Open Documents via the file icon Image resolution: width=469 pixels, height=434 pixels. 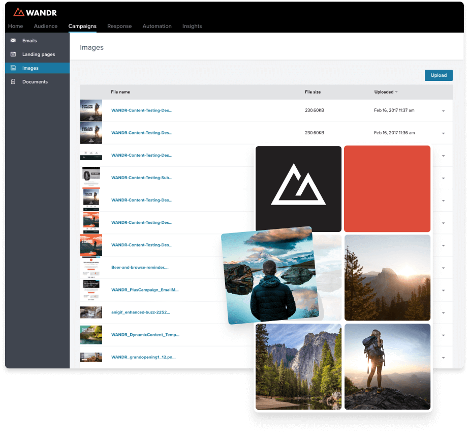13,81
